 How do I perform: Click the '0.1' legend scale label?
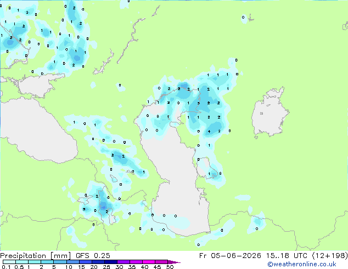click(x=6, y=267)
